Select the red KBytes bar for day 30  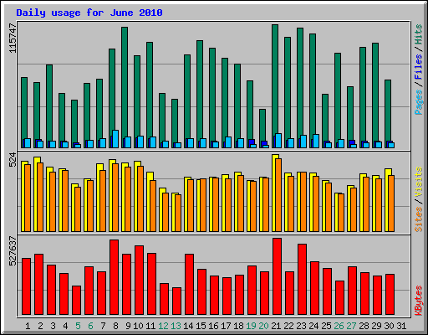pos(390,294)
